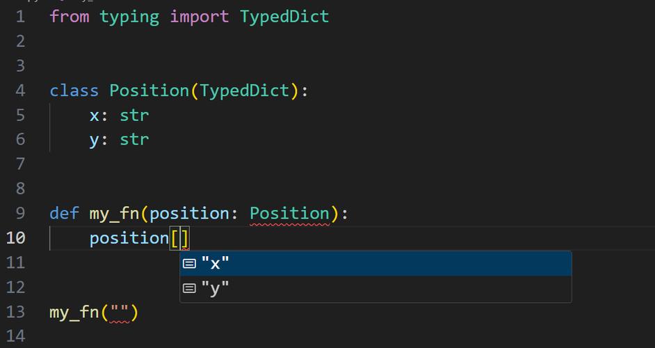Click the x field on line 5

coord(94,115)
